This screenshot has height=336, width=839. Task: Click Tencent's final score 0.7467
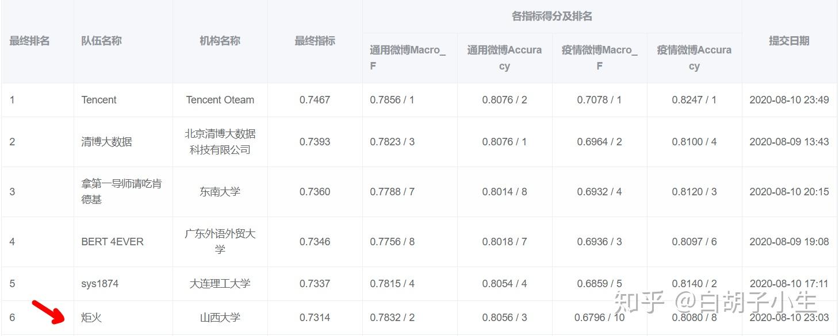[314, 99]
